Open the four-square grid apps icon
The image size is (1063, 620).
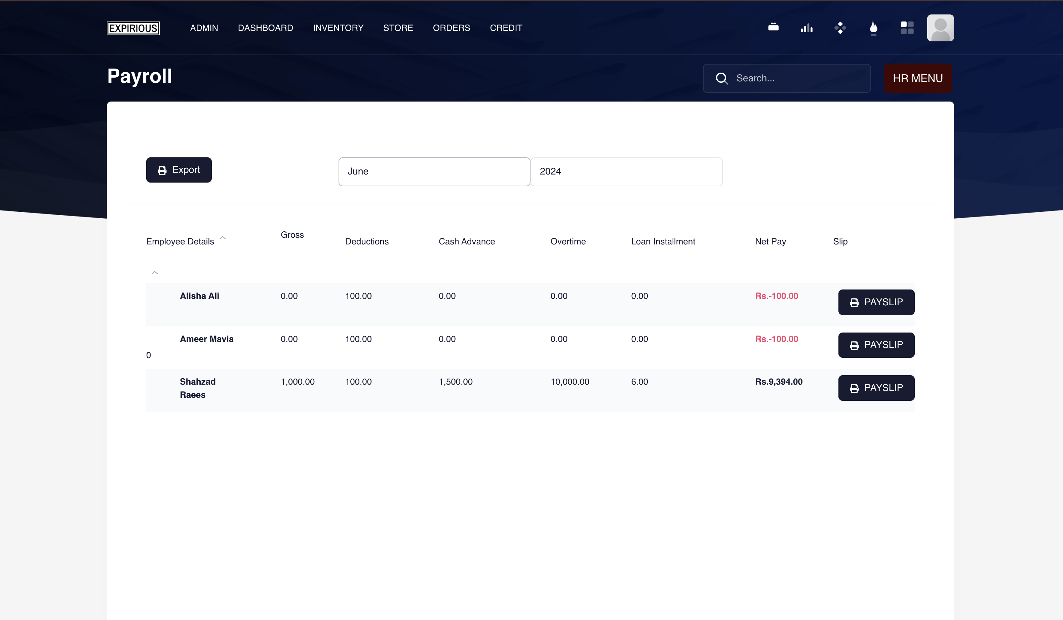pyautogui.click(x=907, y=28)
